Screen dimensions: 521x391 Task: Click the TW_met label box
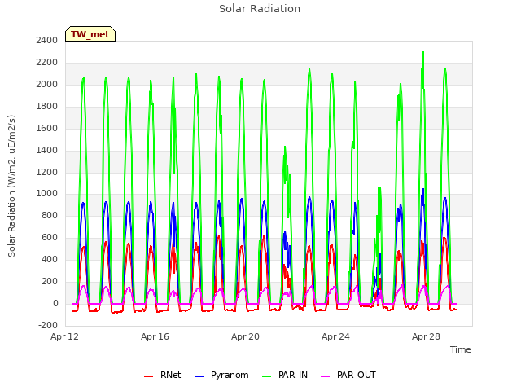tap(90, 34)
